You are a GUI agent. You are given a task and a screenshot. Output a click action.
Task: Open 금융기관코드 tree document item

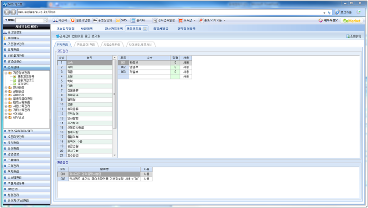pos(15,80)
